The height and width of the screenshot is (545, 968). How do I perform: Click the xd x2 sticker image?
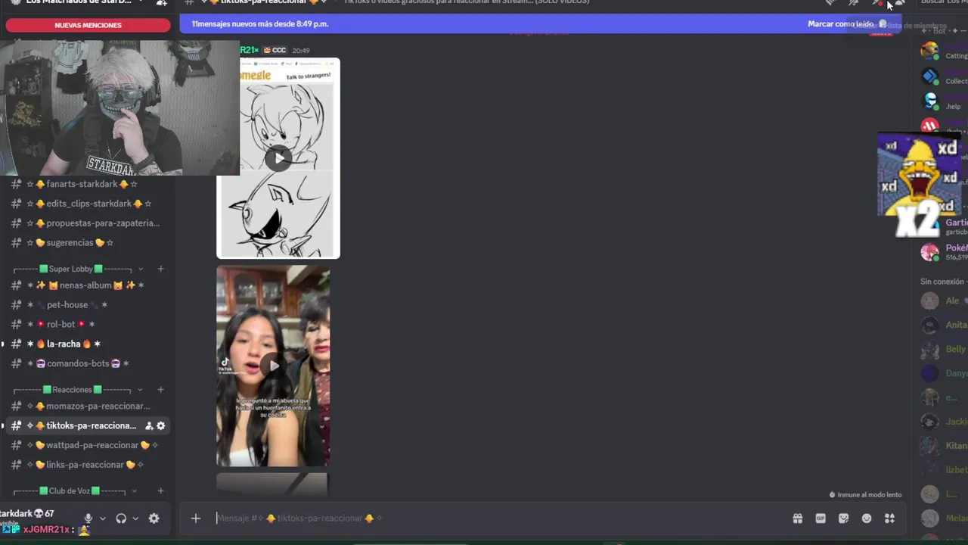tap(919, 185)
